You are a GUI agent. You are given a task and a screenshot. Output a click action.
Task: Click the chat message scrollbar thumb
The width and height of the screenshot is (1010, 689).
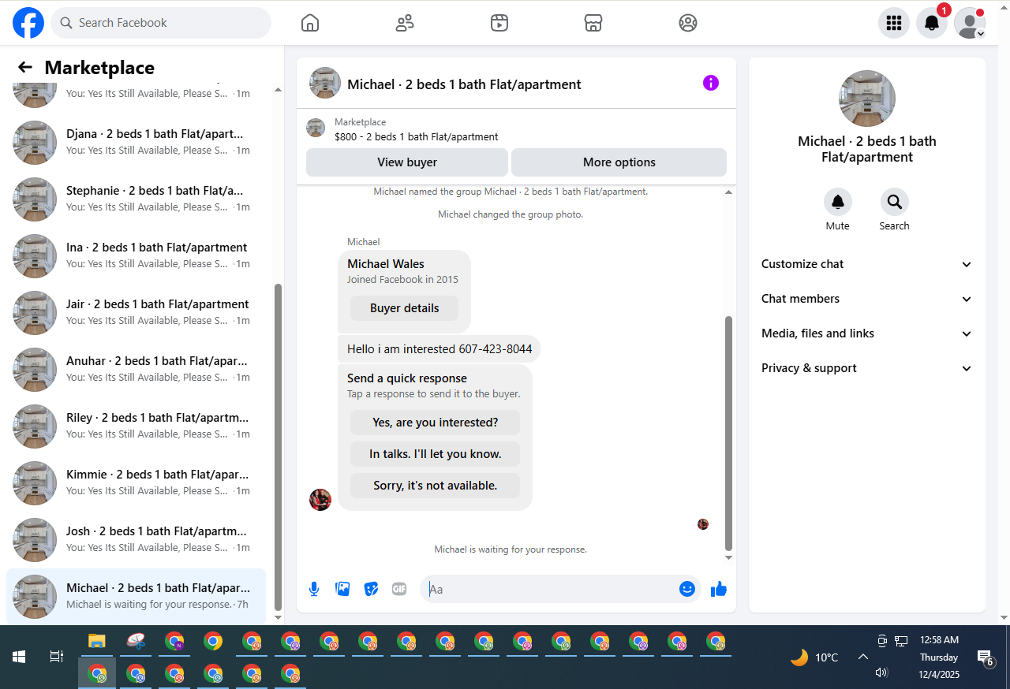(x=728, y=434)
